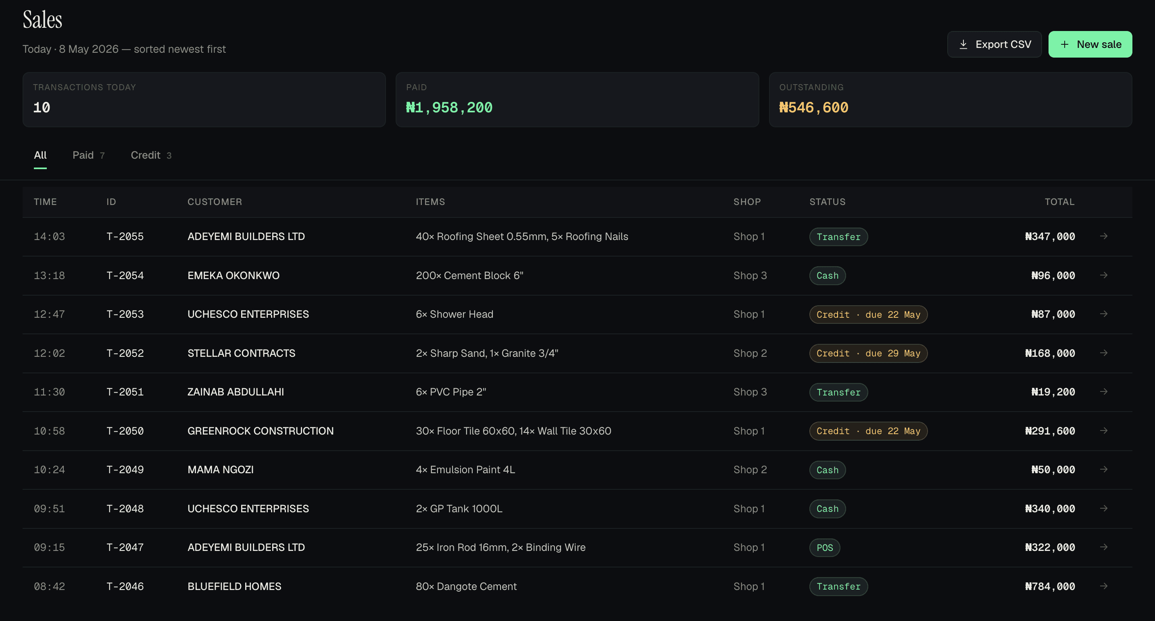Switch to the Paid tab
This screenshot has height=621, width=1155.
pyautogui.click(x=89, y=155)
